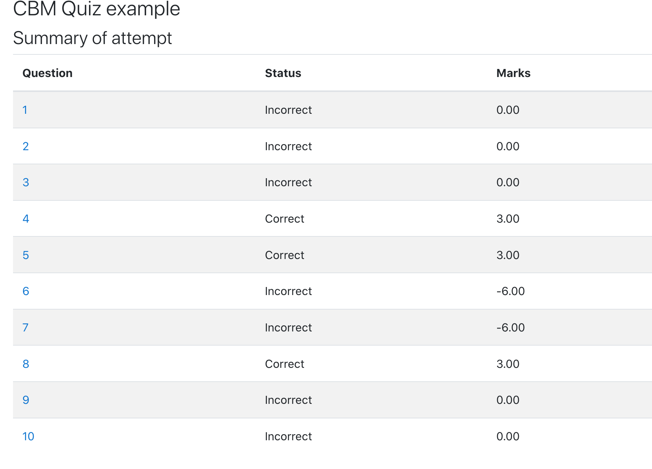Screen dimensions: 652x469
Task: Click the Question column header
Action: point(48,73)
